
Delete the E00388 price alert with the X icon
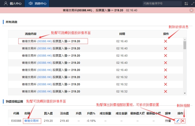tap(183, 121)
